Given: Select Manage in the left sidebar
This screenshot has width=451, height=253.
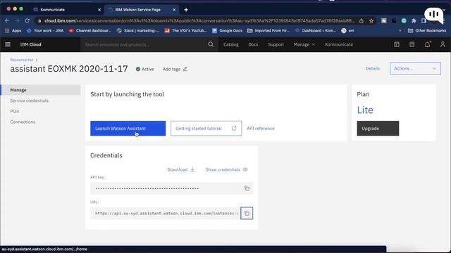Looking at the screenshot, I should pyautogui.click(x=41, y=90).
